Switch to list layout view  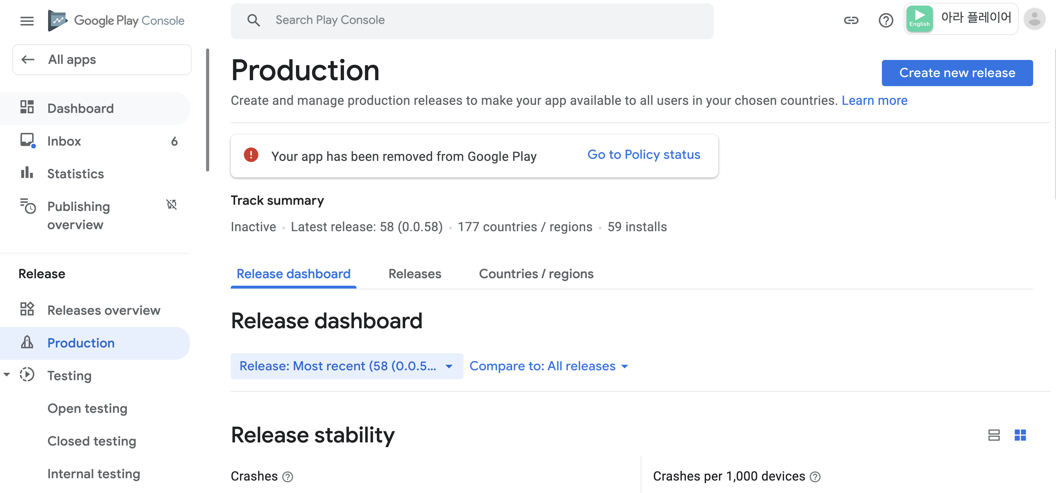point(994,435)
